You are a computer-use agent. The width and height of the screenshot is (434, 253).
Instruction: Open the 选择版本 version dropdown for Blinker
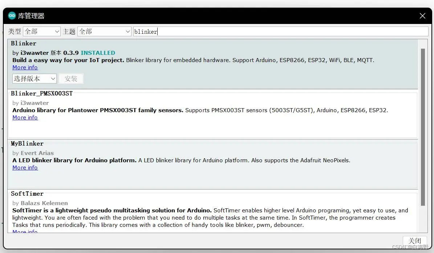click(x=35, y=78)
